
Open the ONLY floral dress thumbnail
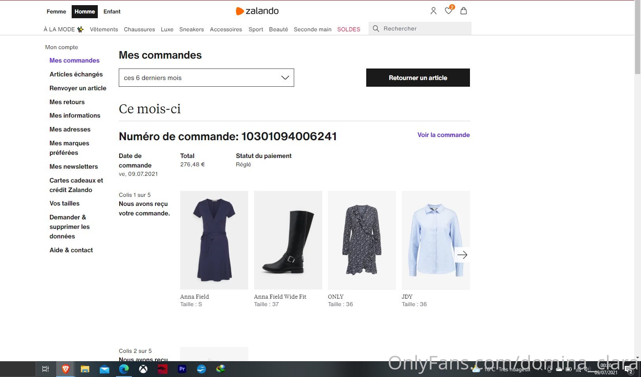point(362,240)
